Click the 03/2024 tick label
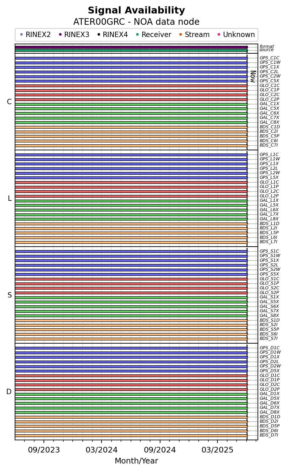 (102, 450)
